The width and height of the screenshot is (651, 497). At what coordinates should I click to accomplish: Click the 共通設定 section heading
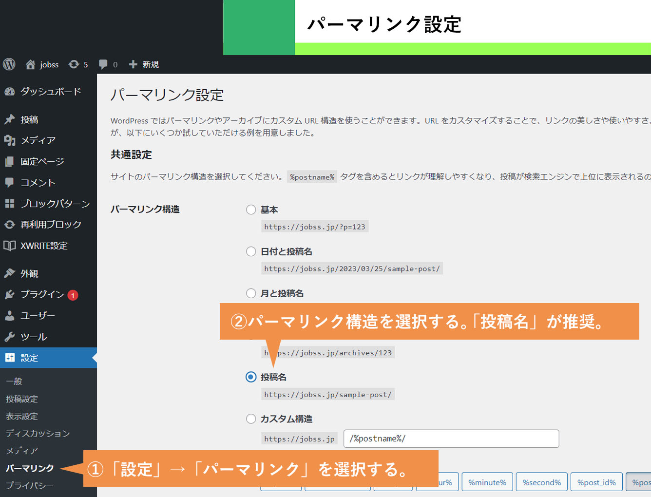131,154
